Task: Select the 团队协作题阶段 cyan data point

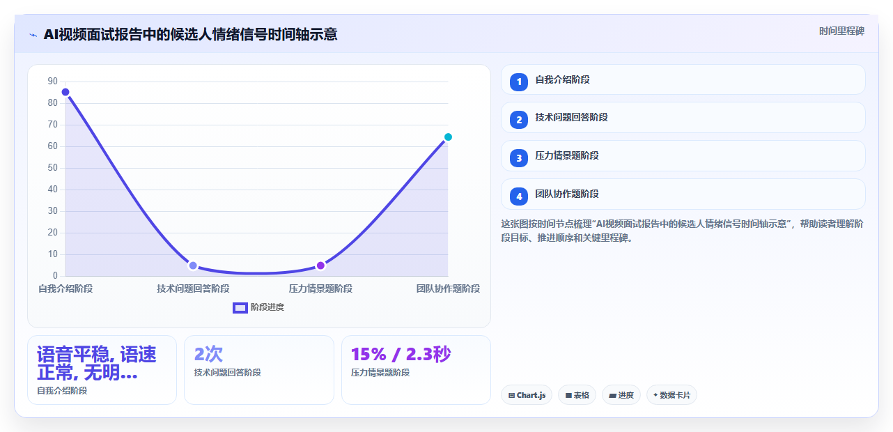Action: point(448,137)
